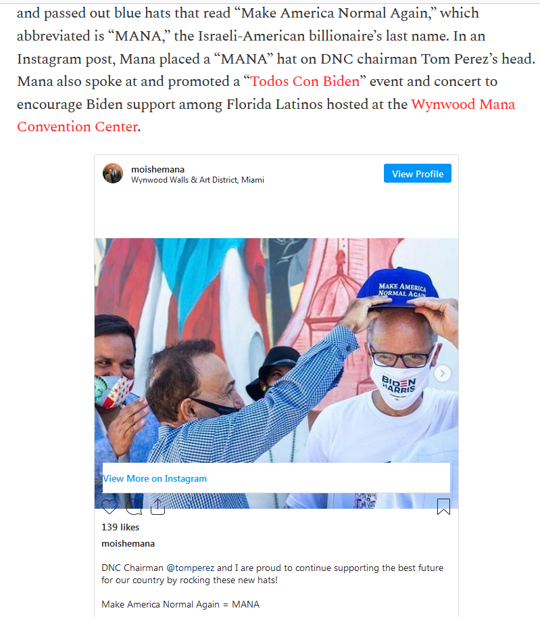540x617 pixels.
Task: Save post with bookmark icon
Action: pyautogui.click(x=443, y=507)
